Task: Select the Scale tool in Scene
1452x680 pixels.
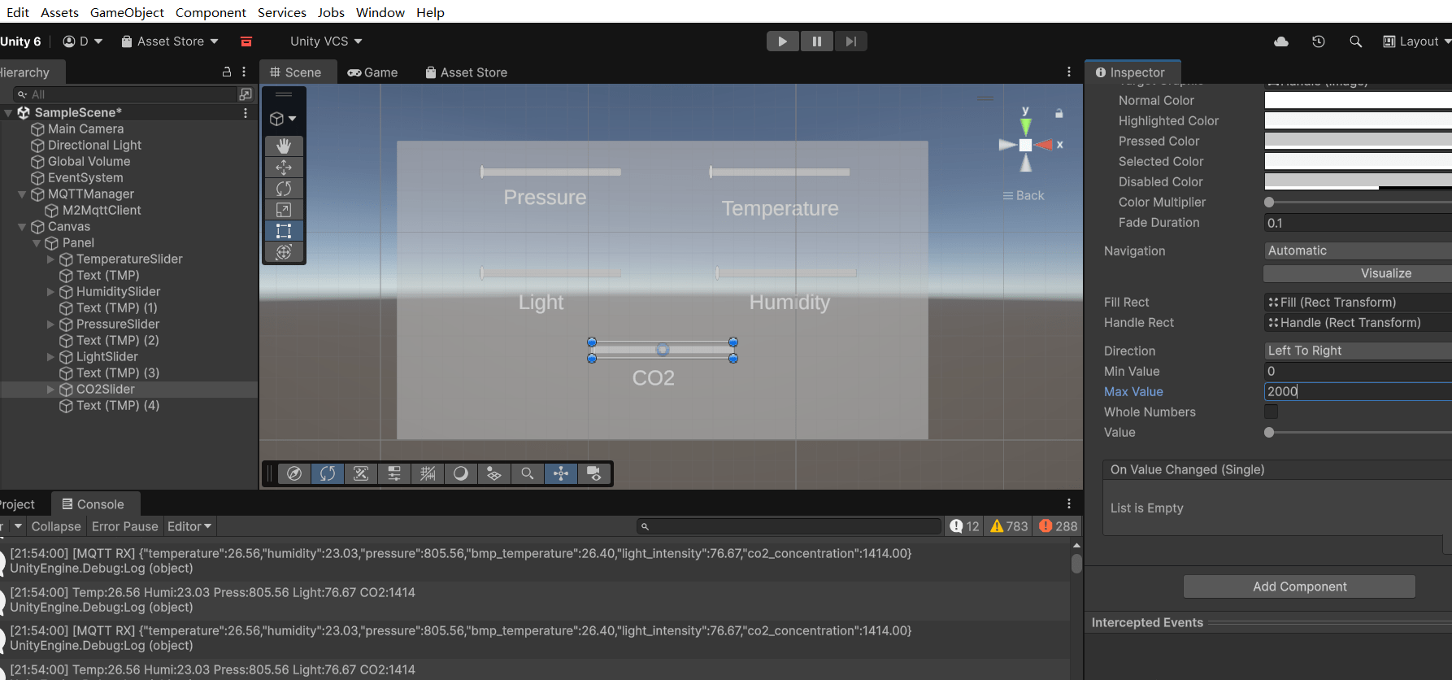Action: [284, 210]
